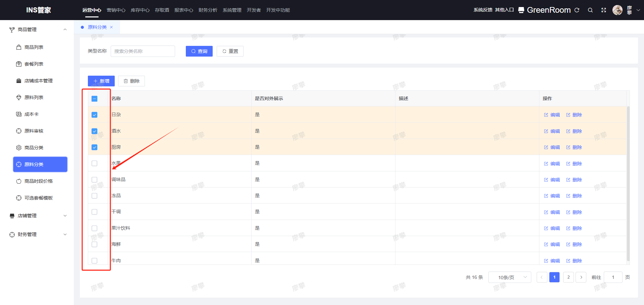This screenshot has height=305, width=644.
Task: Click the GreenRoom store icon
Action: (521, 10)
